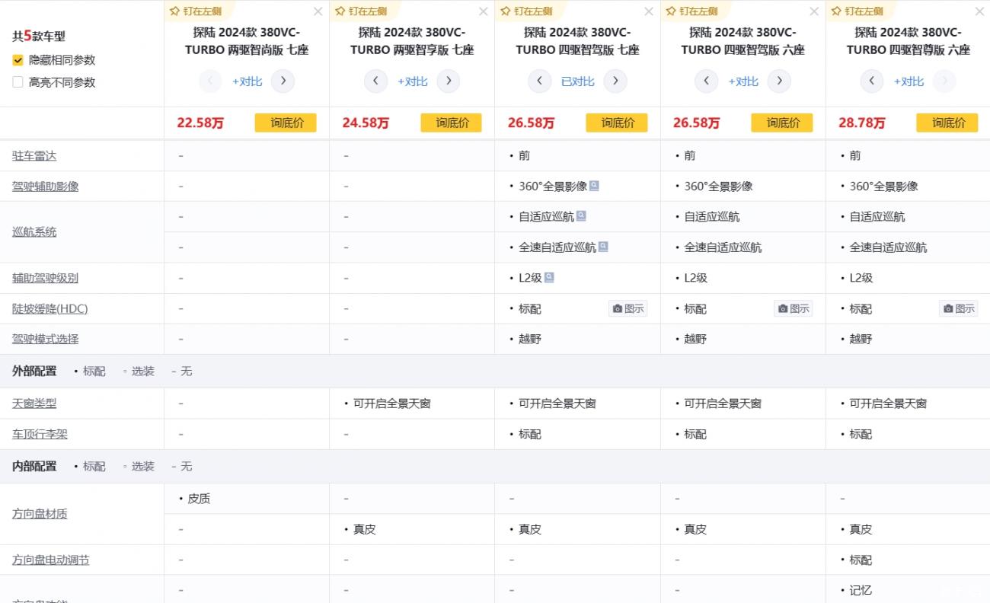The image size is (990, 603).
Task: Show the HDC 图示 for 四驱智尊版 六座
Action: (x=959, y=308)
